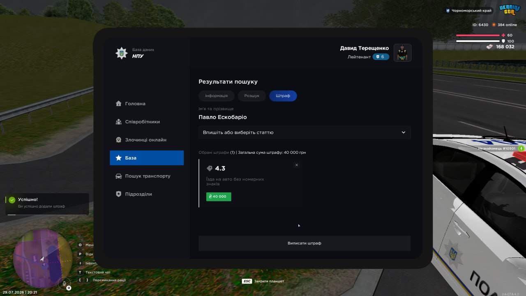526x296 pixels.
Task: Click the 384 online counter
Action: (x=507, y=25)
